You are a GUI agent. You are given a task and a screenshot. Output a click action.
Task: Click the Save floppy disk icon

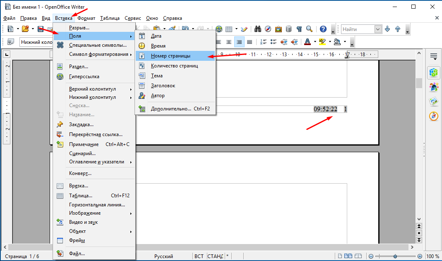(41, 29)
